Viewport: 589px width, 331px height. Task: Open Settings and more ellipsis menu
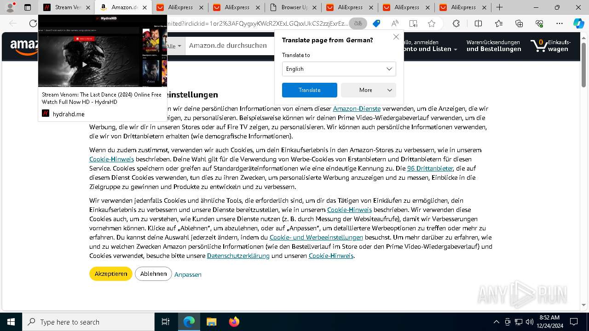click(x=560, y=23)
